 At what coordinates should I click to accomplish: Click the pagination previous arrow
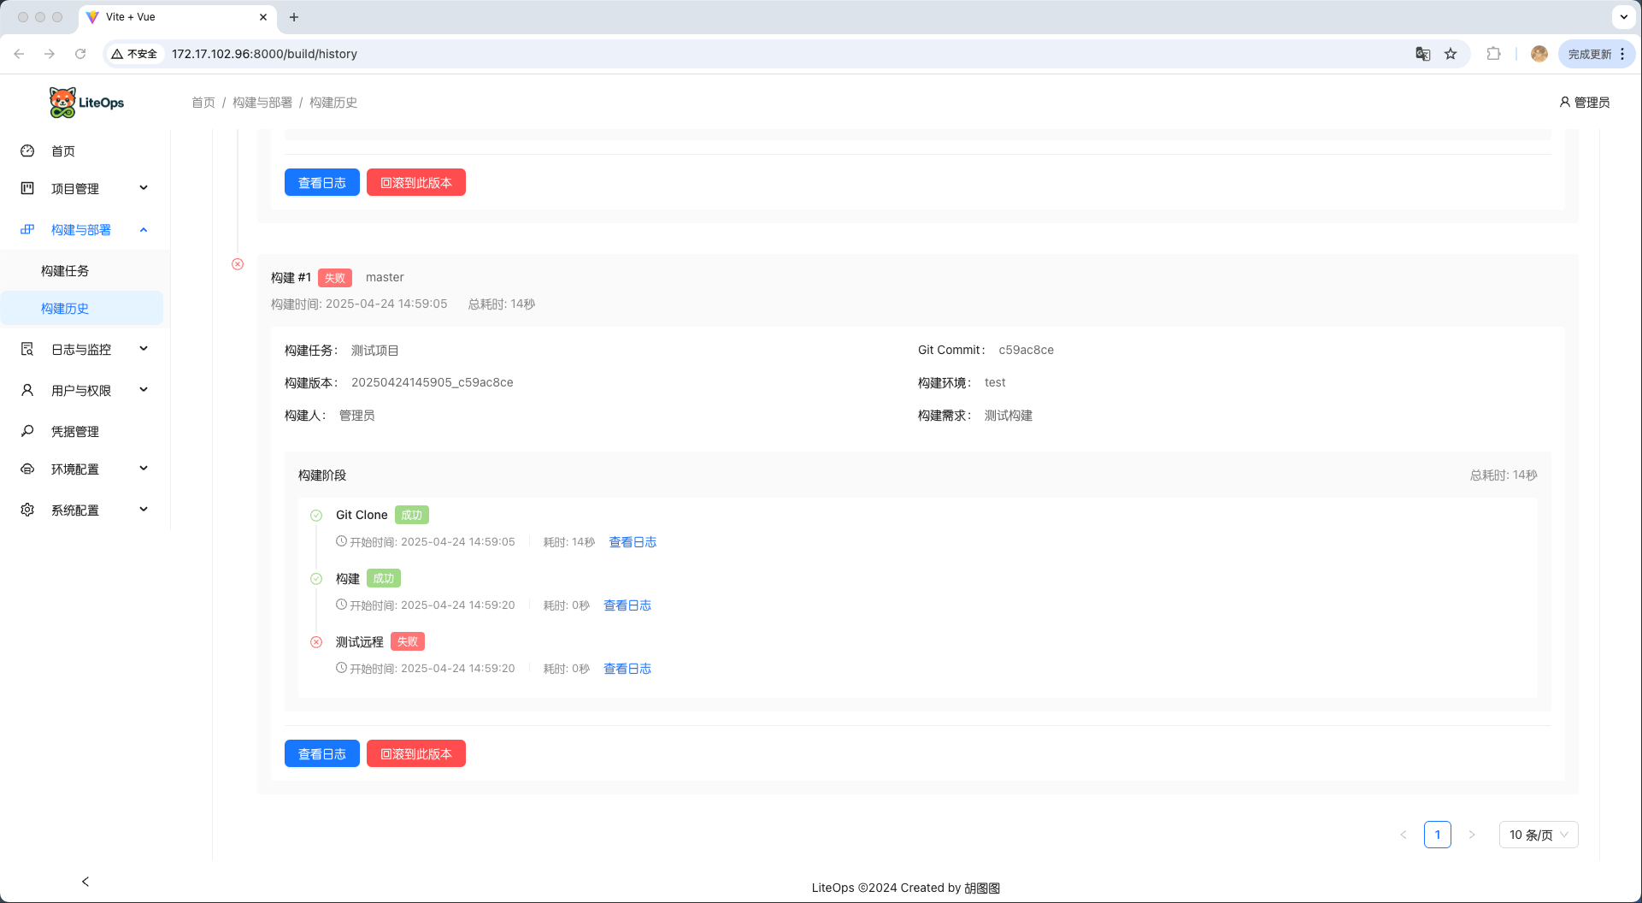tap(1404, 835)
